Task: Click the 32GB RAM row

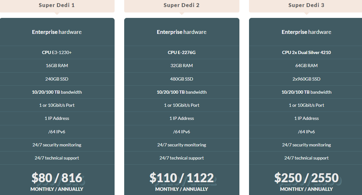Action: click(x=181, y=66)
